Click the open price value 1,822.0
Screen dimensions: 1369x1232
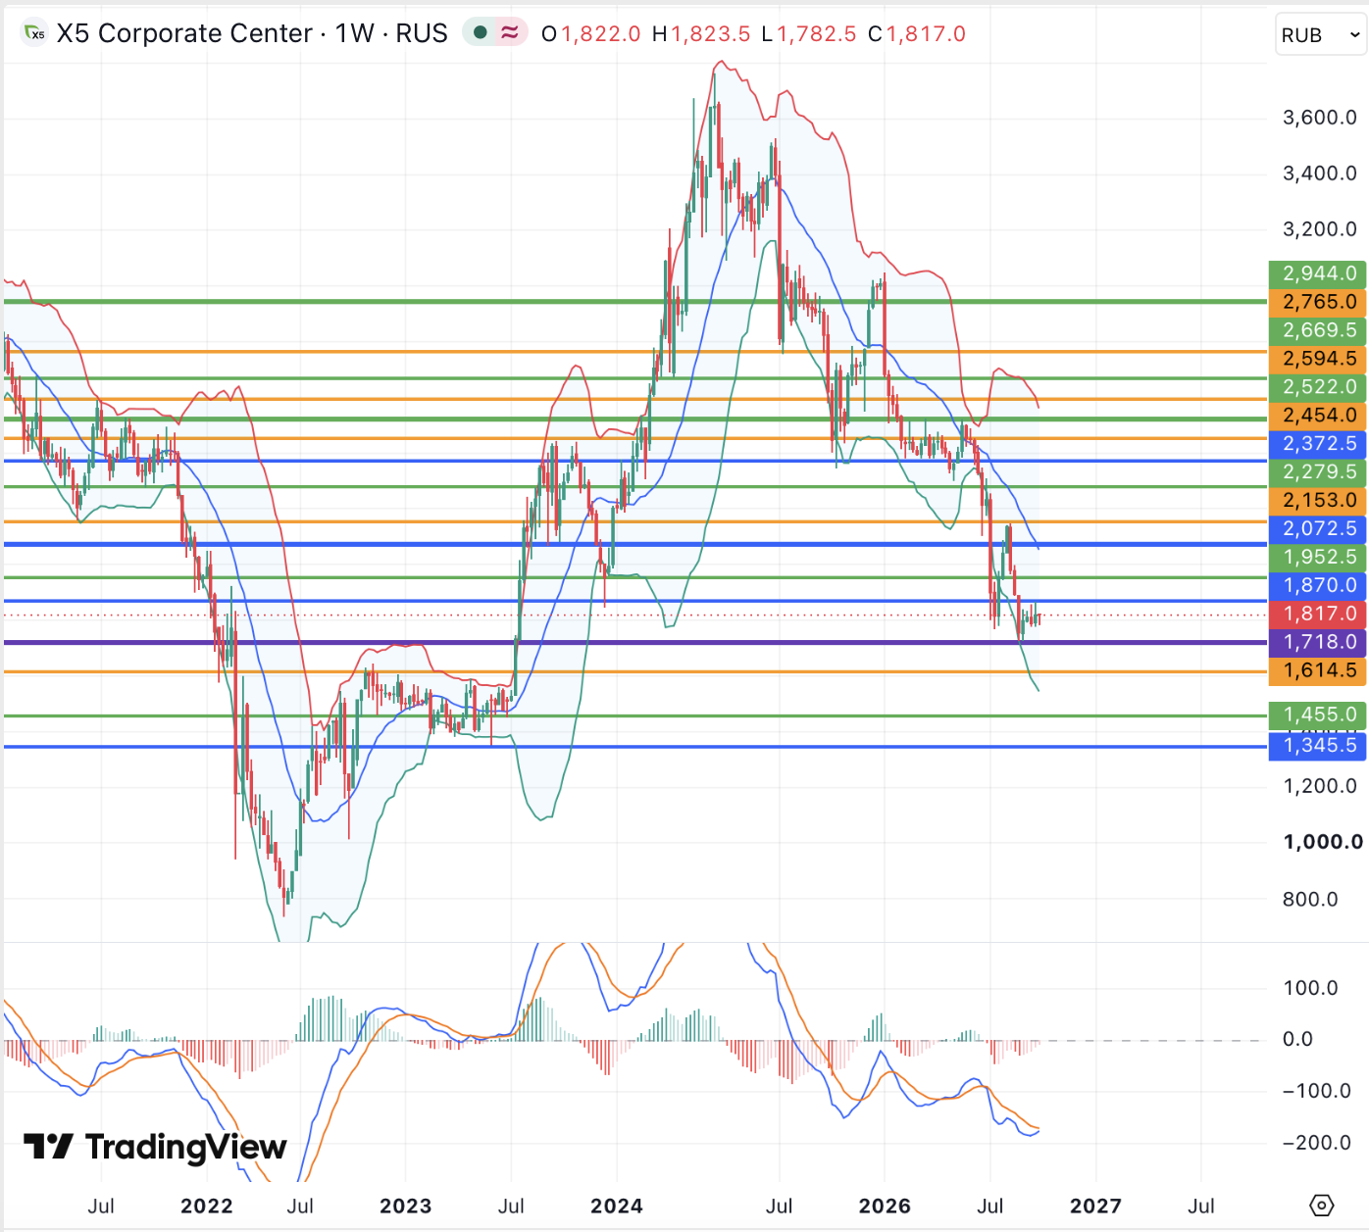point(600,34)
